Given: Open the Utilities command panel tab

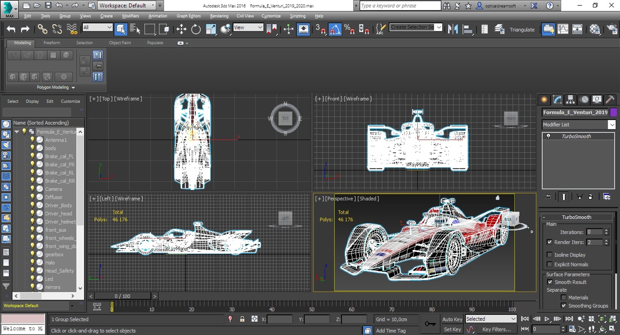Looking at the screenshot, I should (x=610, y=99).
